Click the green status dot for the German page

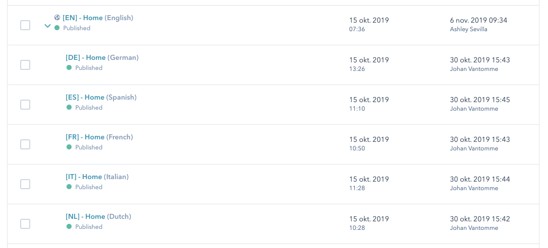(69, 68)
